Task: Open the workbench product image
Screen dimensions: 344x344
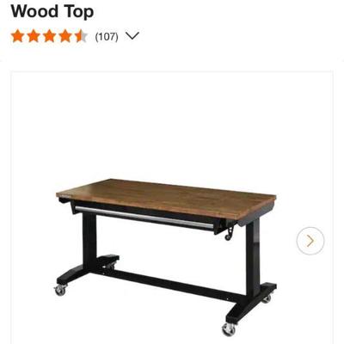Action: [172, 207]
